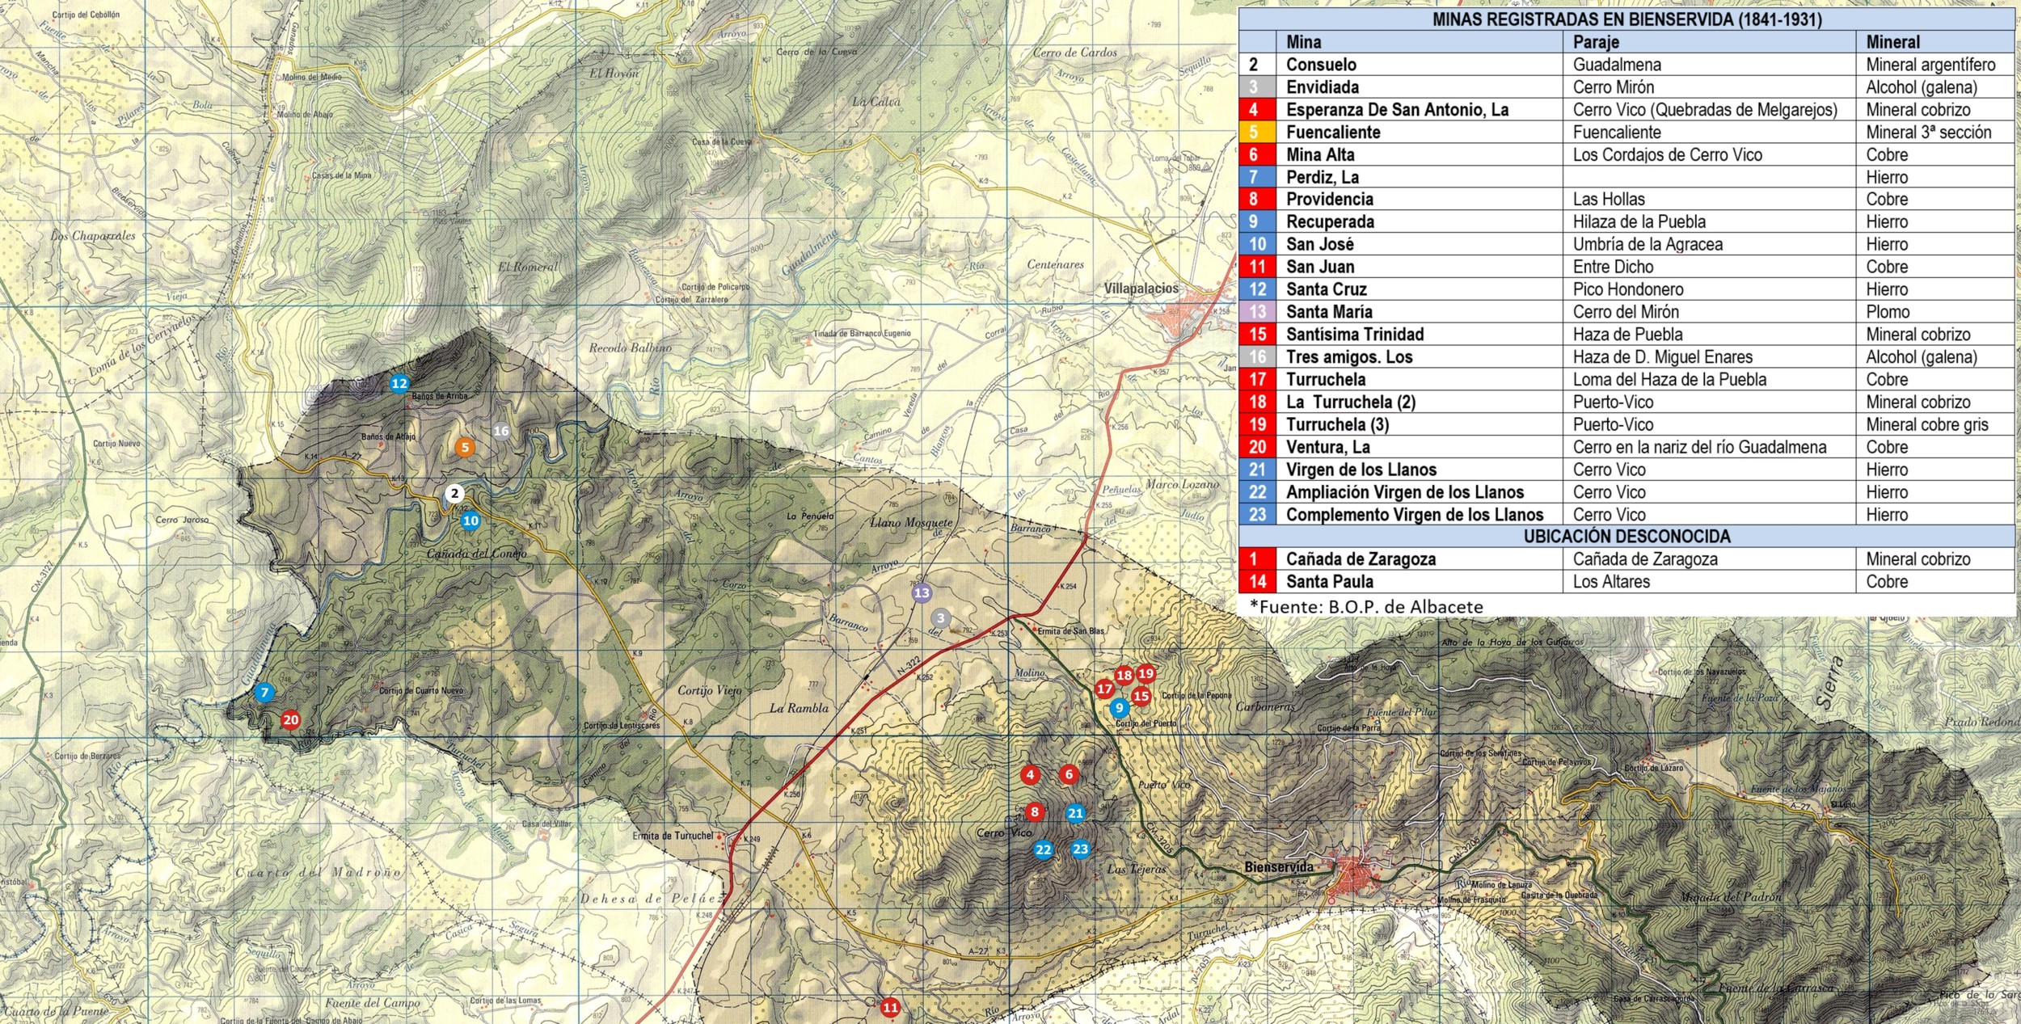Click the Paraje column header
2021x1024 pixels.
pyautogui.click(x=1596, y=42)
